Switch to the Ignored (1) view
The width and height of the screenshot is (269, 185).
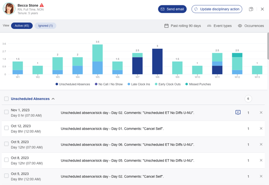click(x=45, y=26)
